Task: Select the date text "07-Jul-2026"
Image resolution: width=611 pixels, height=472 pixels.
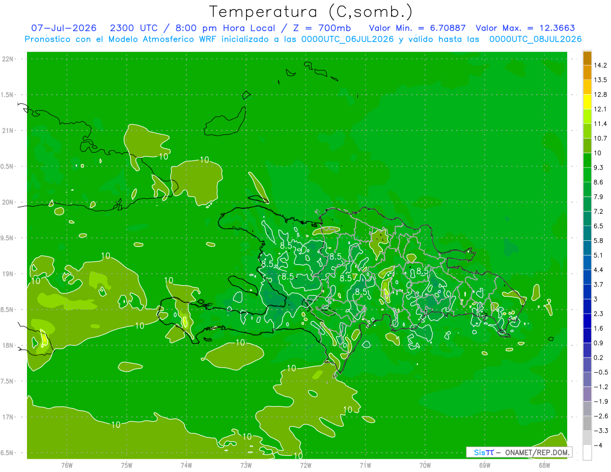Action: coord(64,28)
